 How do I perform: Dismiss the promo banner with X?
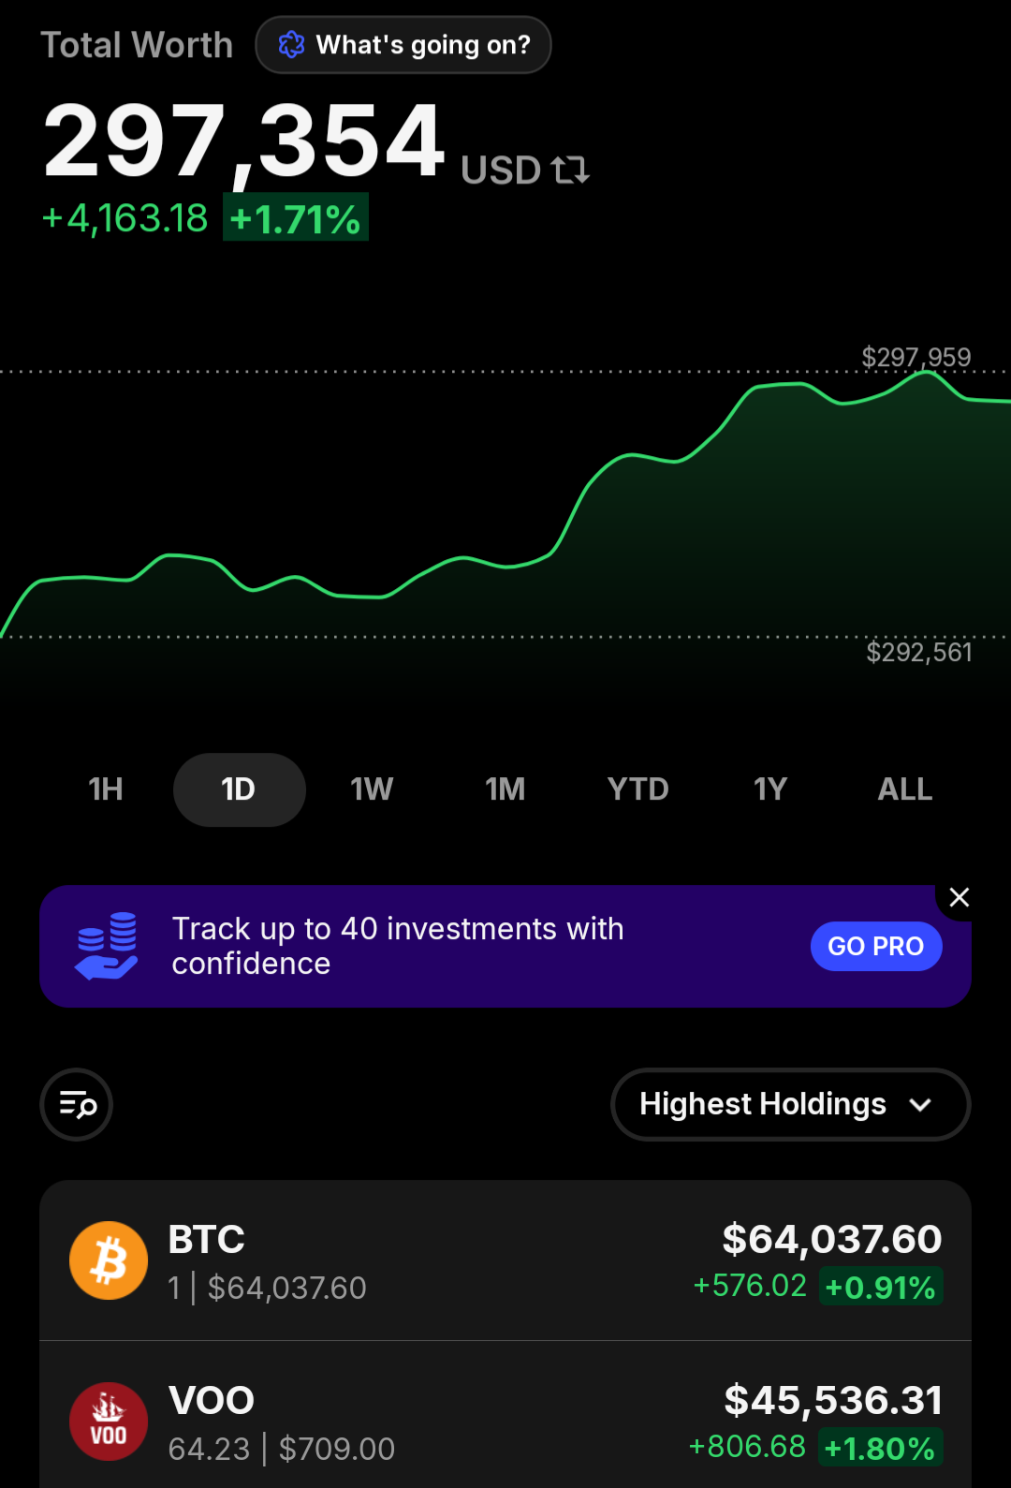point(959,897)
